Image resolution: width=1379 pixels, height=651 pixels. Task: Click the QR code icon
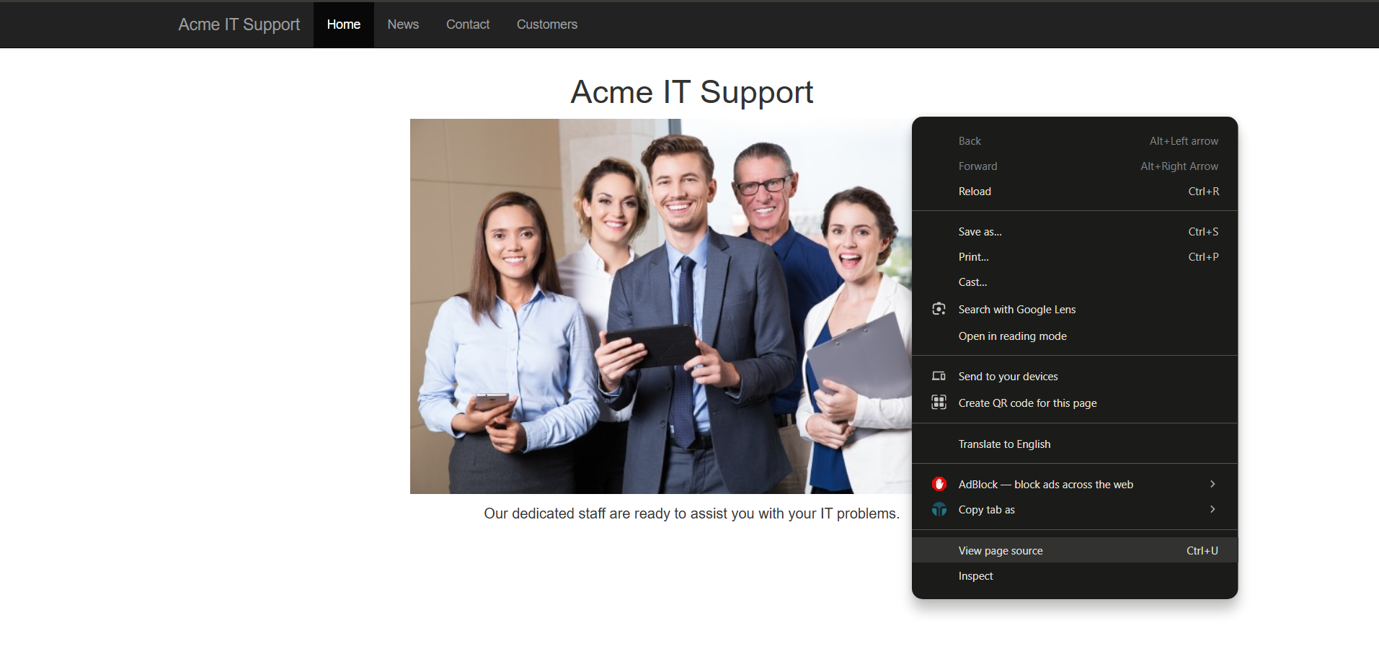[x=939, y=403]
